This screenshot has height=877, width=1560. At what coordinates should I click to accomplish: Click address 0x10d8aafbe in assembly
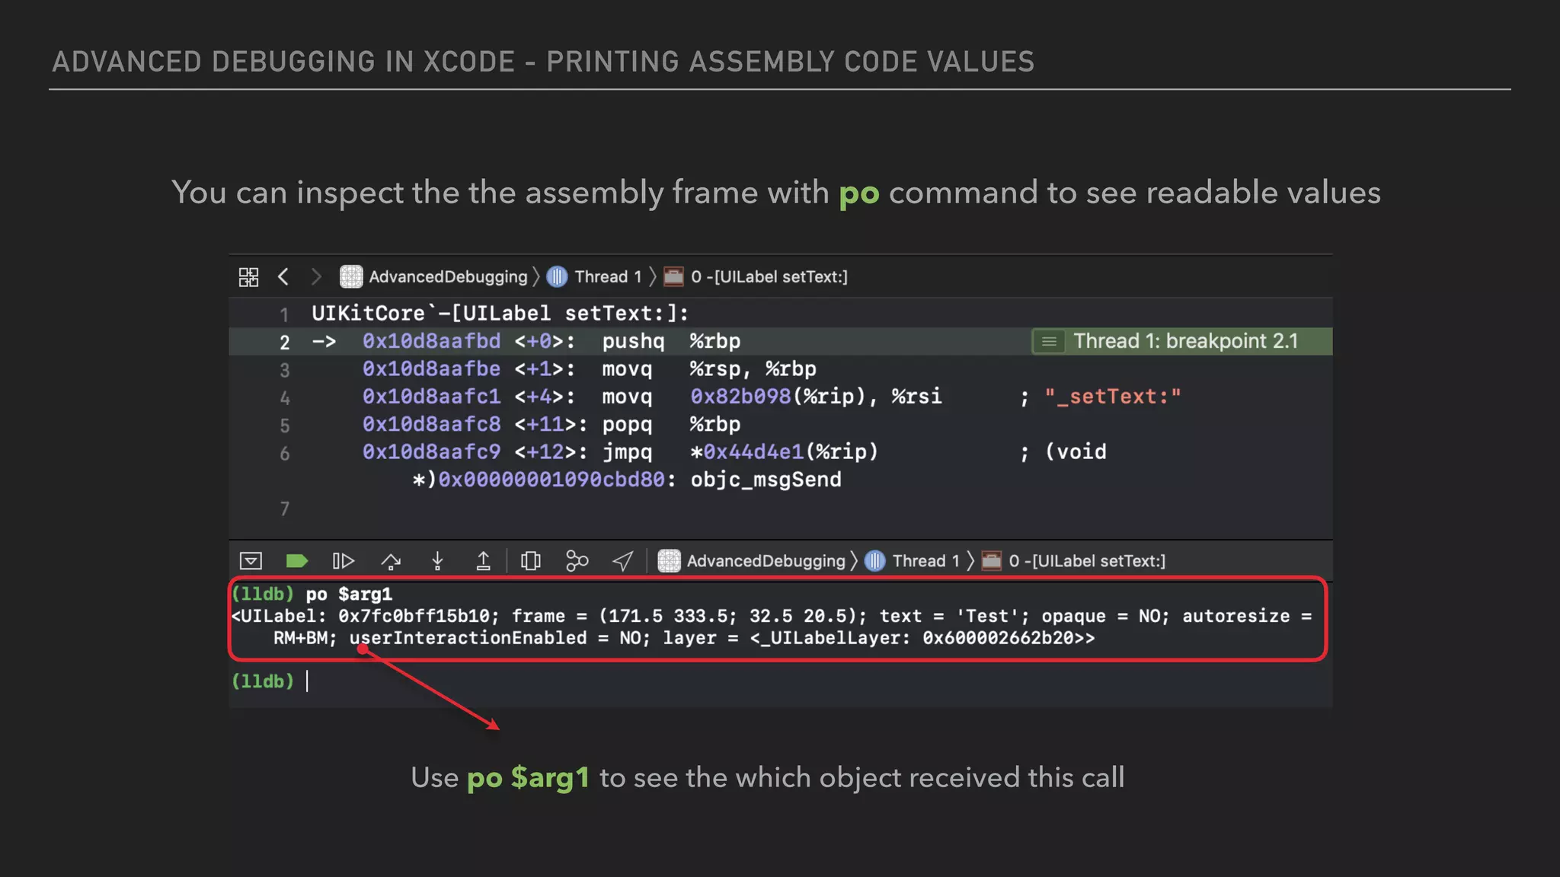tap(431, 368)
